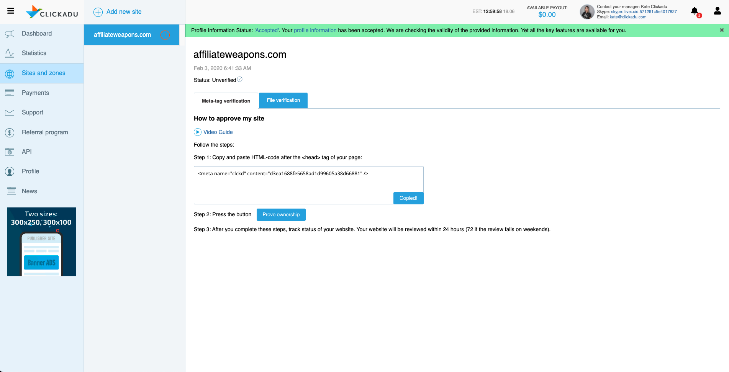
Task: Open Support via the envelope icon
Action: (x=10, y=113)
